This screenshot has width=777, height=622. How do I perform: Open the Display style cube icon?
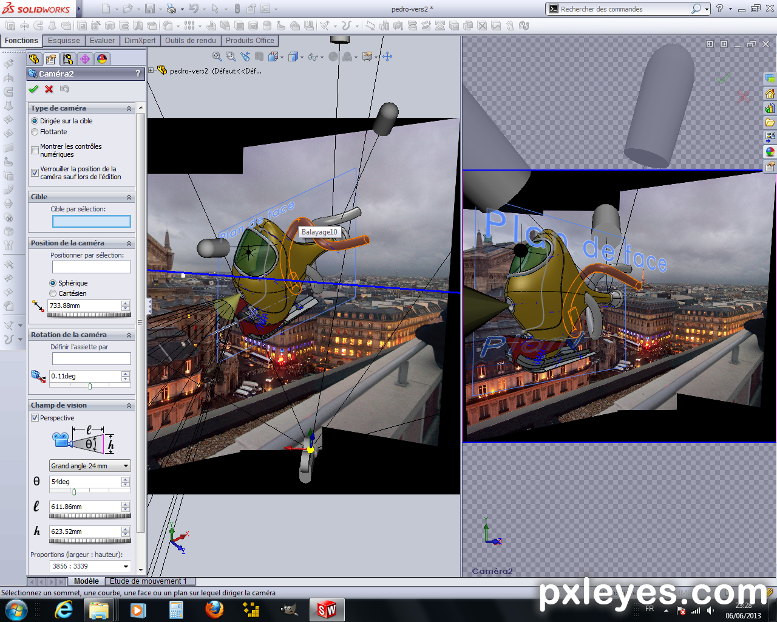293,56
